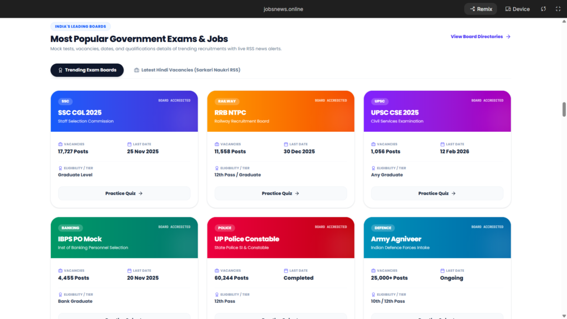Start the UPSC CSE 2025 Practice Quiz
The width and height of the screenshot is (567, 319).
(x=437, y=193)
